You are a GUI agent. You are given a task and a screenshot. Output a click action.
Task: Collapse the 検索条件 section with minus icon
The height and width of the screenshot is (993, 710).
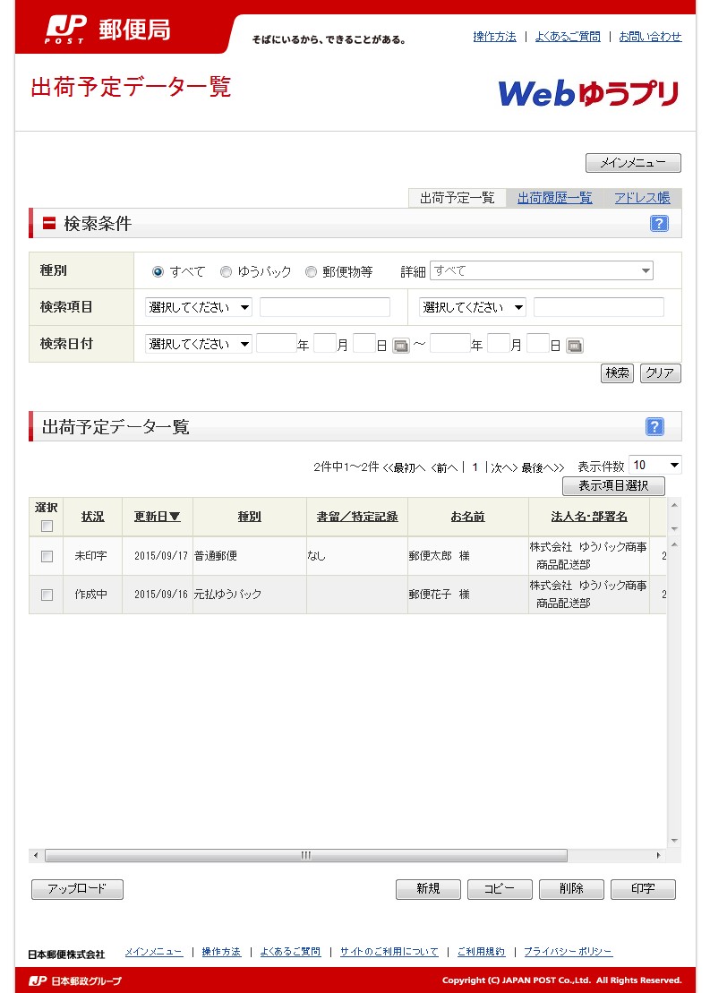(49, 224)
